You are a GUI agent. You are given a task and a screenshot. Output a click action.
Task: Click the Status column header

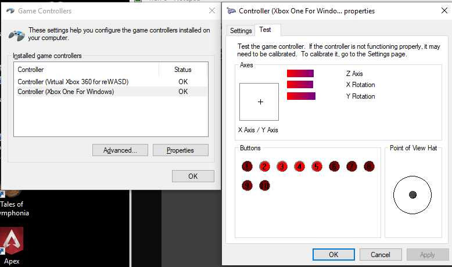(x=183, y=70)
